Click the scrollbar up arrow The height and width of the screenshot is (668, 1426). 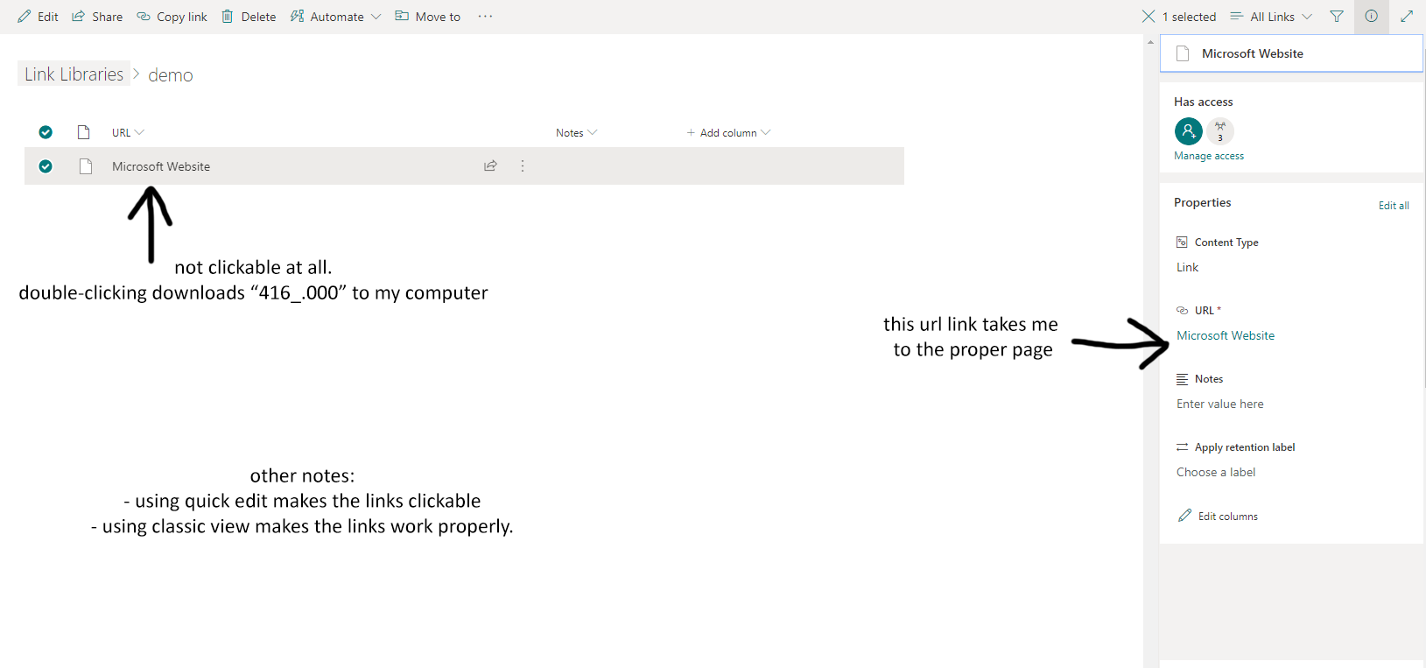(x=1150, y=42)
